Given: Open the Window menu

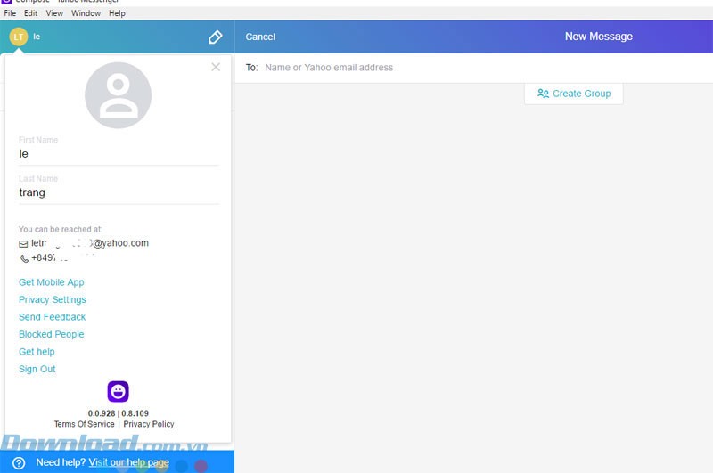Looking at the screenshot, I should click(x=86, y=13).
